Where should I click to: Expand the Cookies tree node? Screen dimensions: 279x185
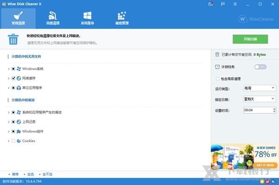point(8,141)
